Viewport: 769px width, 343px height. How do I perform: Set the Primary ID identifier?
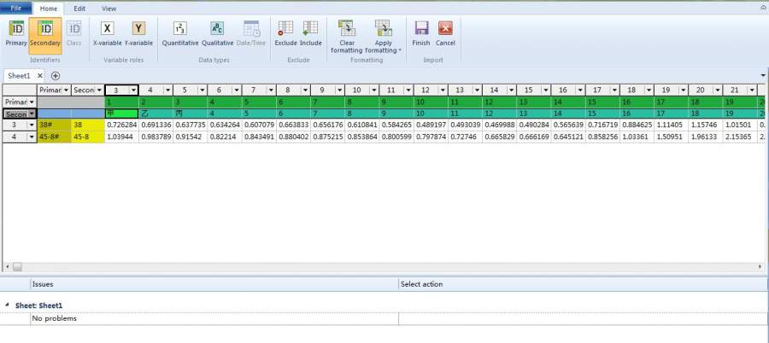(x=16, y=34)
